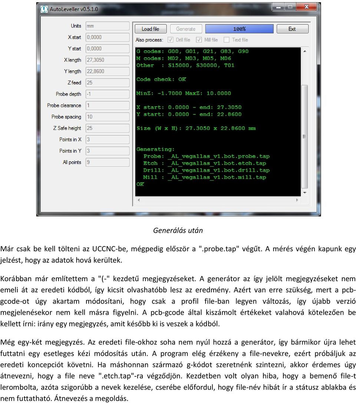Click the Load file button
This screenshot has height=403, width=356.
coord(151,29)
